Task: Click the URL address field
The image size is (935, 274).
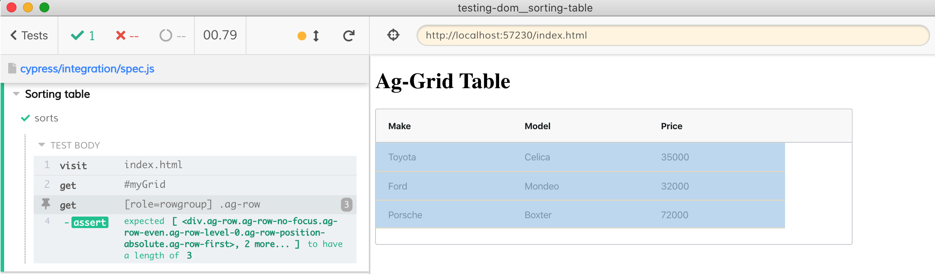Action: click(673, 35)
